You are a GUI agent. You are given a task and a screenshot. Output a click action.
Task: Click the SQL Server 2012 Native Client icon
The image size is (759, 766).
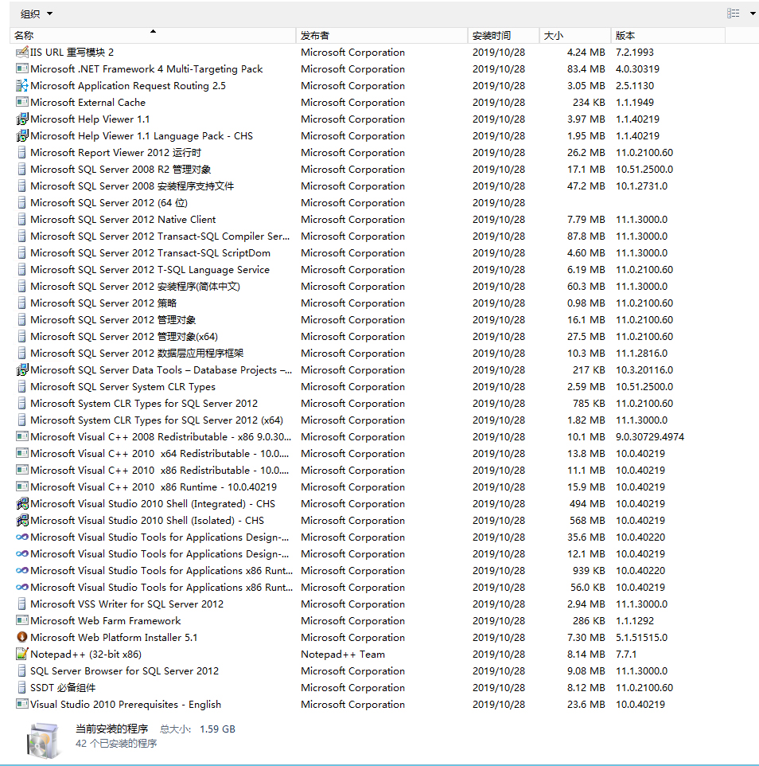pos(22,219)
